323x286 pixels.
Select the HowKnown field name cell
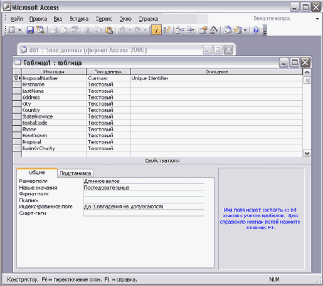click(x=54, y=136)
